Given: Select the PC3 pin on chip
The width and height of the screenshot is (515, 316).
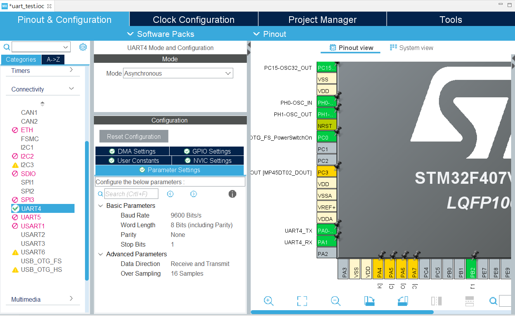Looking at the screenshot, I should [327, 173].
